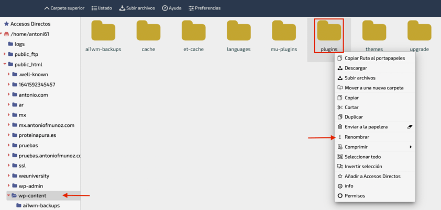Click the /home/antoni61 drive icon
441x210 pixels.
tap(6, 34)
